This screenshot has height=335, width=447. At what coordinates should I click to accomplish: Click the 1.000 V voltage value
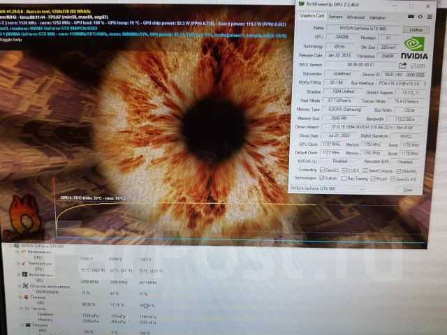coord(87,259)
